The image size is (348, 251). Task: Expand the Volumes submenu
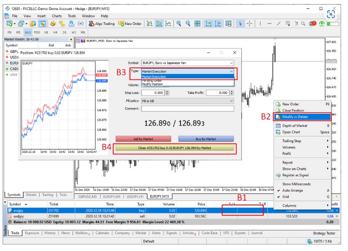pos(303,147)
